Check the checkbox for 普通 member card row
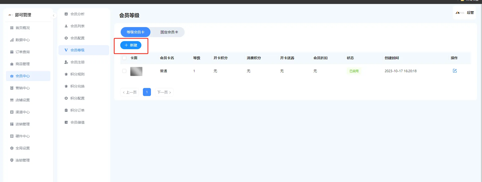This screenshot has width=482, height=182. tap(124, 71)
